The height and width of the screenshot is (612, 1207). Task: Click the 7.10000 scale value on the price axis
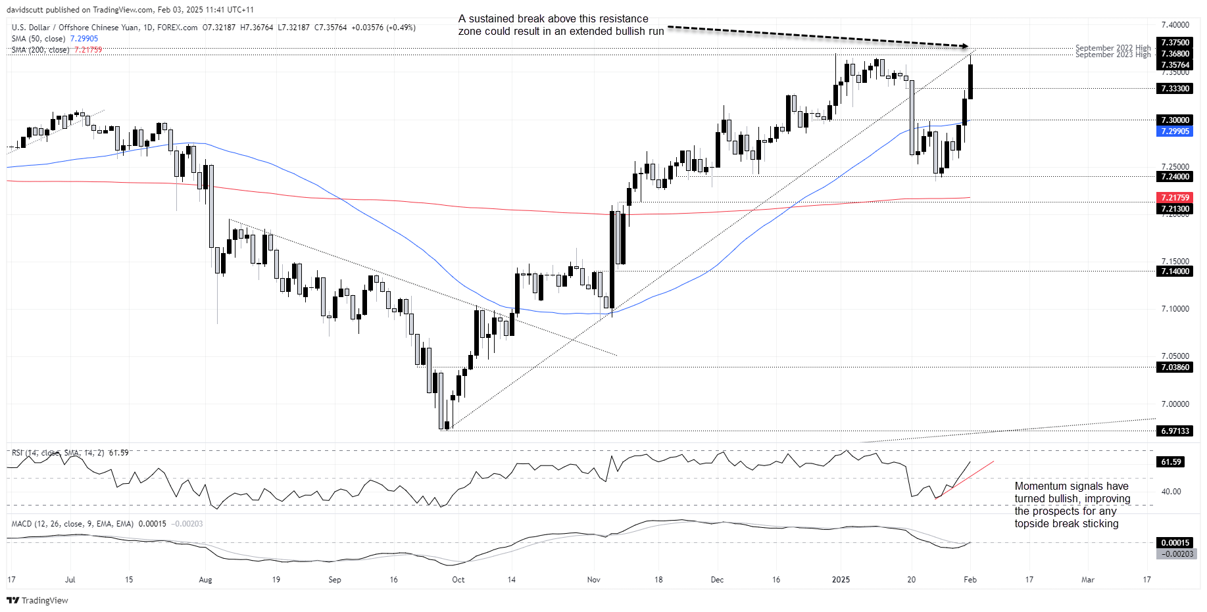click(x=1175, y=309)
